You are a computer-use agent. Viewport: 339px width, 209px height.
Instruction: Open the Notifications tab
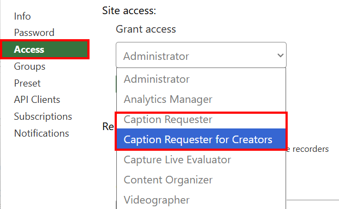[41, 133]
